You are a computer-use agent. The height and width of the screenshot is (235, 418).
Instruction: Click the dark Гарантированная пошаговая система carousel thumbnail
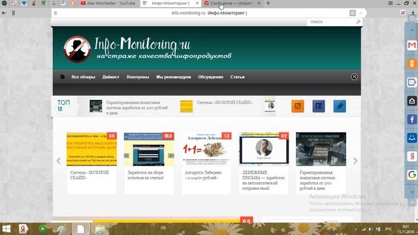(321, 149)
